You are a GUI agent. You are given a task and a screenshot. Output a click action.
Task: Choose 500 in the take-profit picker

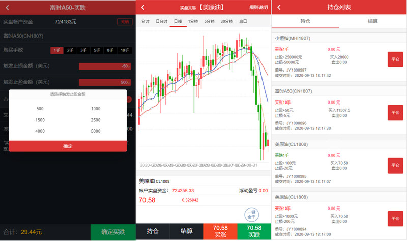point(40,109)
